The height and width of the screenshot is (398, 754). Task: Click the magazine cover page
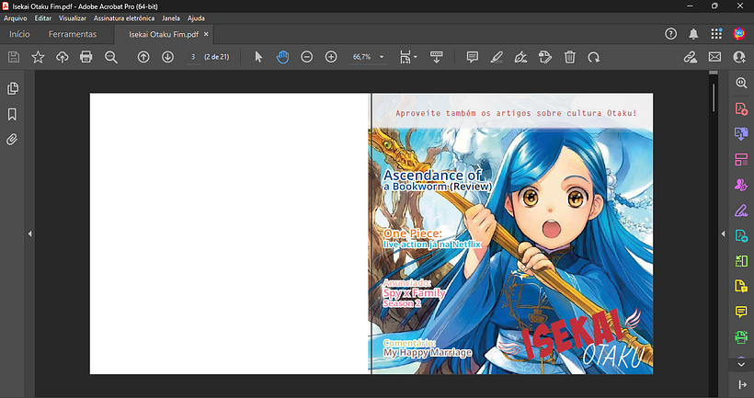(512, 233)
